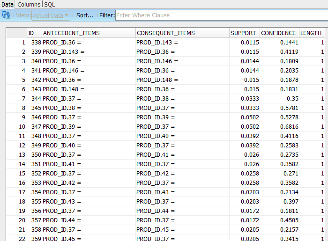Select confidence value 0.2583
The height and width of the screenshot is (241, 328).
coord(279,146)
